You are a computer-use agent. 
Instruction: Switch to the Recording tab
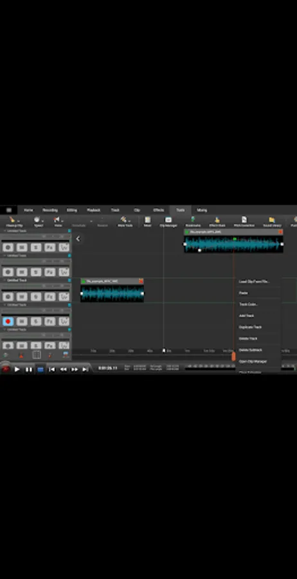click(50, 210)
